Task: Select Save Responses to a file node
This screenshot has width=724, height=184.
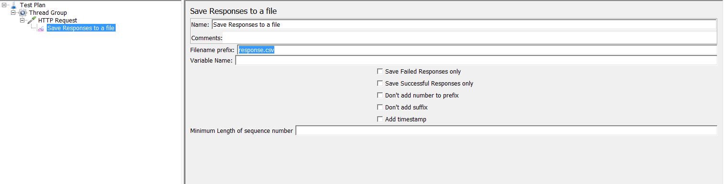Action: pos(81,28)
